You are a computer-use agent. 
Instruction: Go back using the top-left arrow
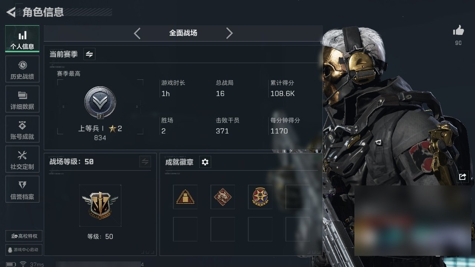coord(11,12)
